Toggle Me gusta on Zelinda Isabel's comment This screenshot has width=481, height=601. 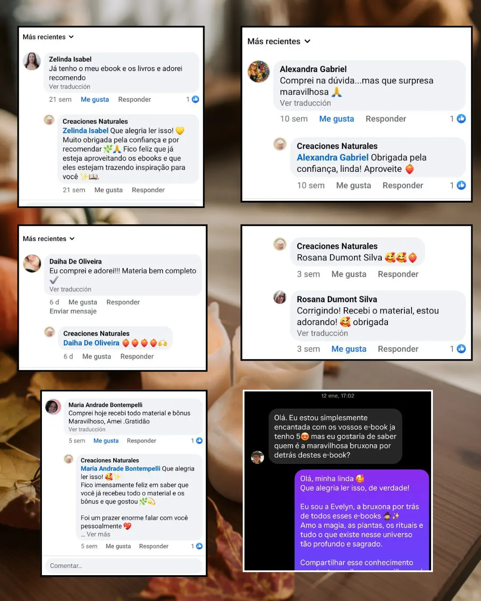[x=95, y=99]
